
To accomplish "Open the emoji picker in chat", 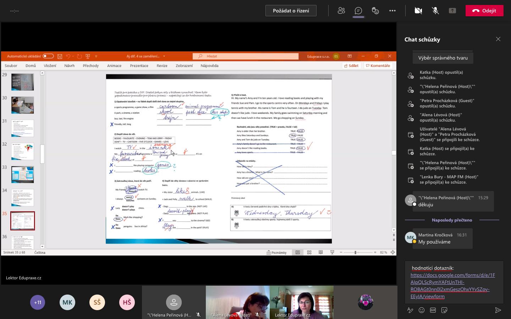I will tap(422, 310).
